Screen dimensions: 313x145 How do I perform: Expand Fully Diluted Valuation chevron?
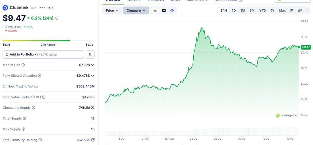[x=93, y=76]
